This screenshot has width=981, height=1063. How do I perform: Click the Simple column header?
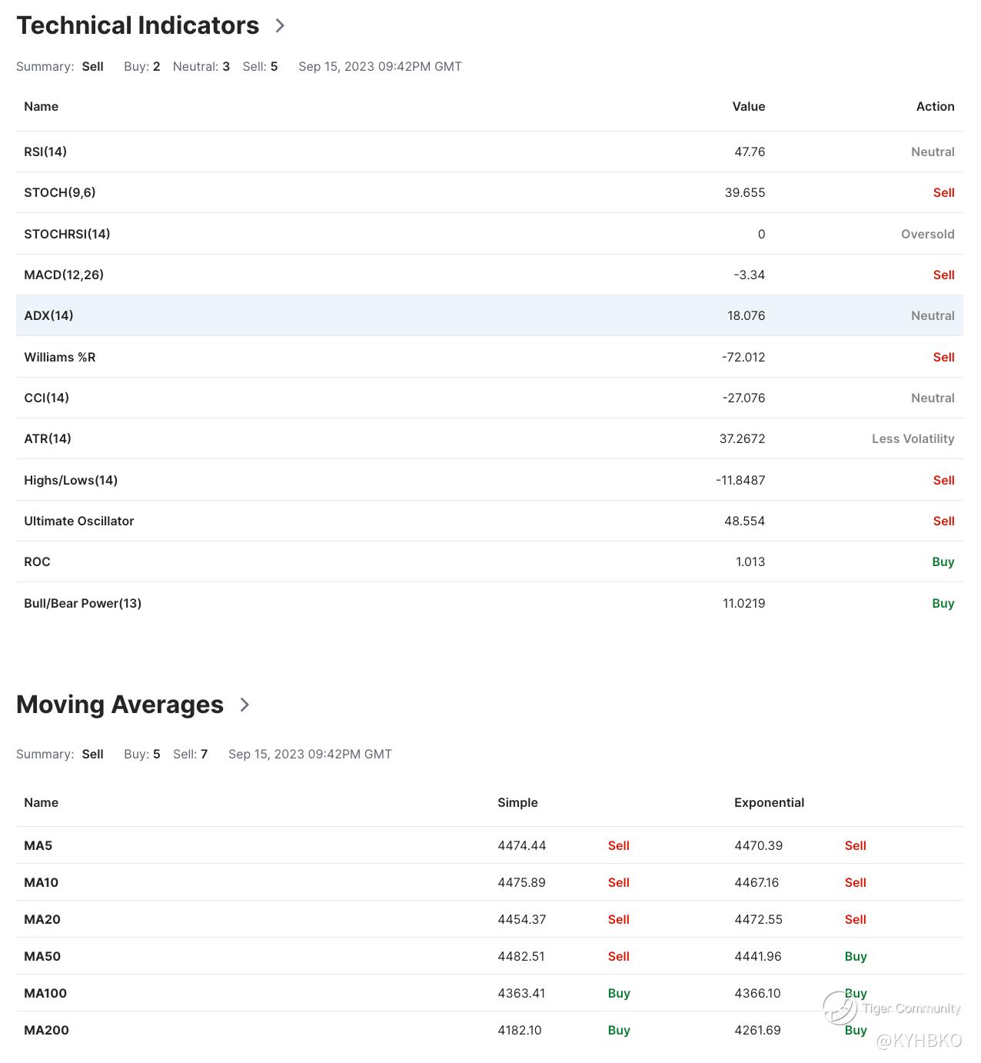click(517, 802)
